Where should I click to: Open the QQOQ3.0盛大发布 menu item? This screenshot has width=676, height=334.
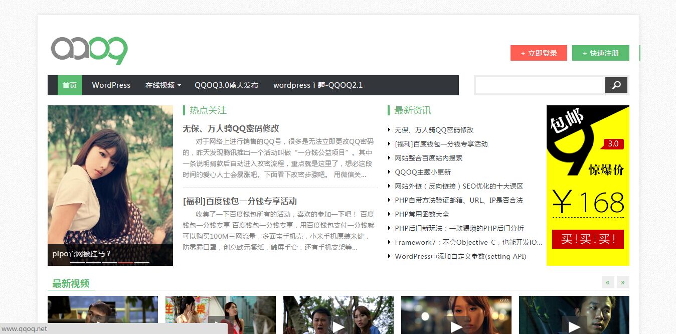pos(226,85)
